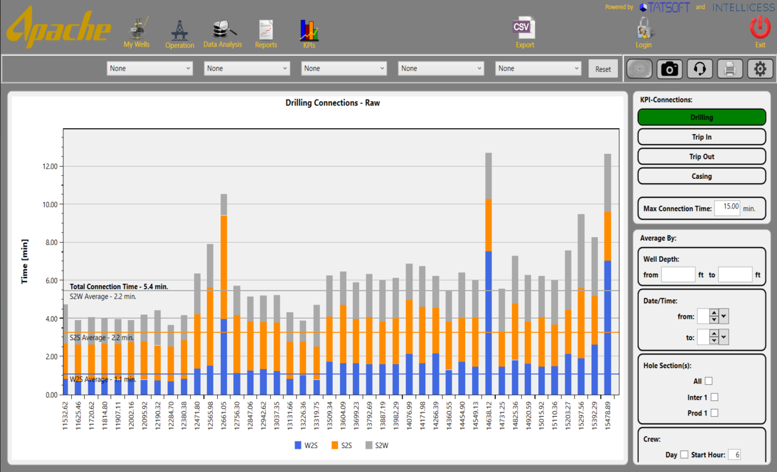Open the Date/Time from dropdown arrow
Viewport: 777px width, 472px height.
click(x=724, y=317)
